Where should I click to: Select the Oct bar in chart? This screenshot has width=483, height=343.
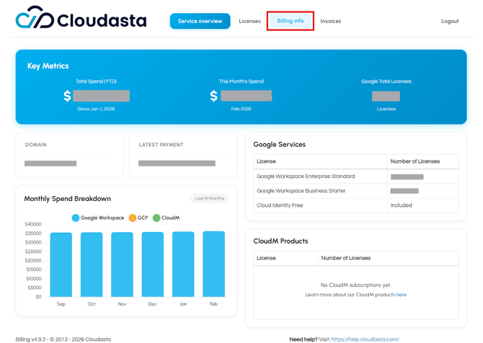pyautogui.click(x=92, y=264)
